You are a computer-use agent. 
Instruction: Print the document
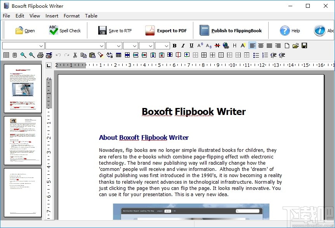(x=40, y=55)
